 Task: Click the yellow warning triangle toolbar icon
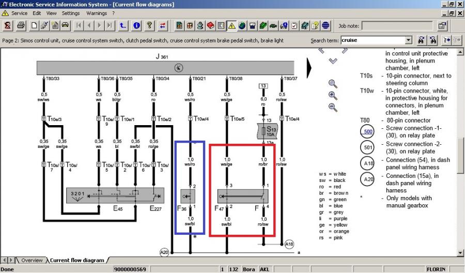[x=232, y=25]
